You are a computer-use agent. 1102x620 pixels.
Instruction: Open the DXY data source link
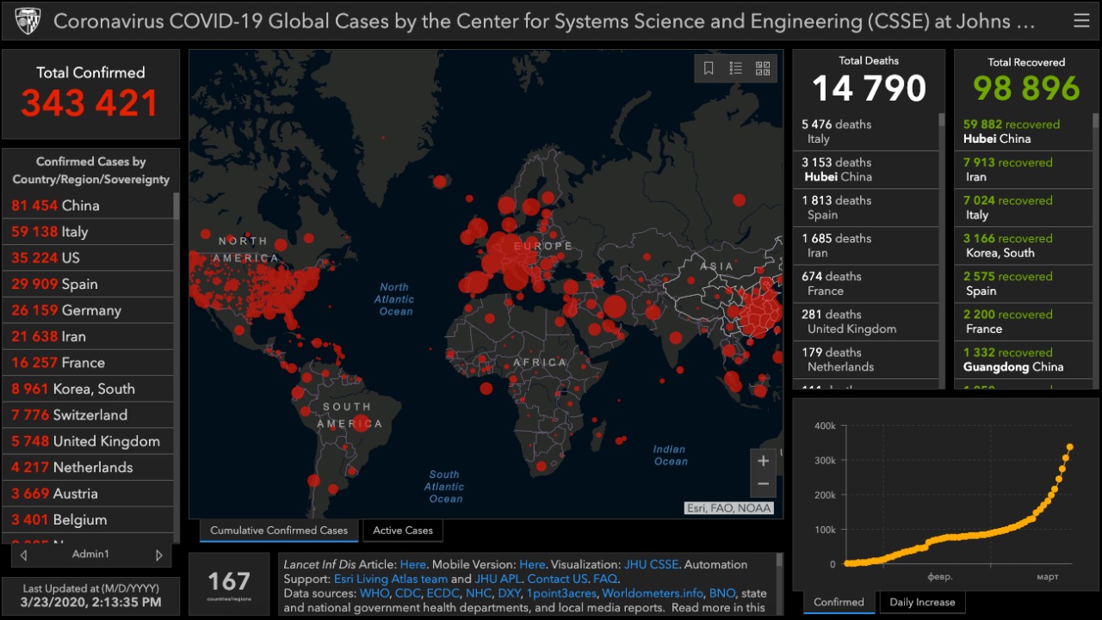pyautogui.click(x=508, y=594)
